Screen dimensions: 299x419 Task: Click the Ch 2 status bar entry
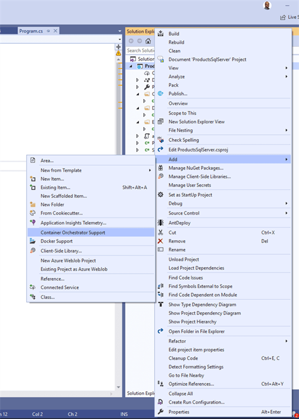pyautogui.click(x=72, y=414)
